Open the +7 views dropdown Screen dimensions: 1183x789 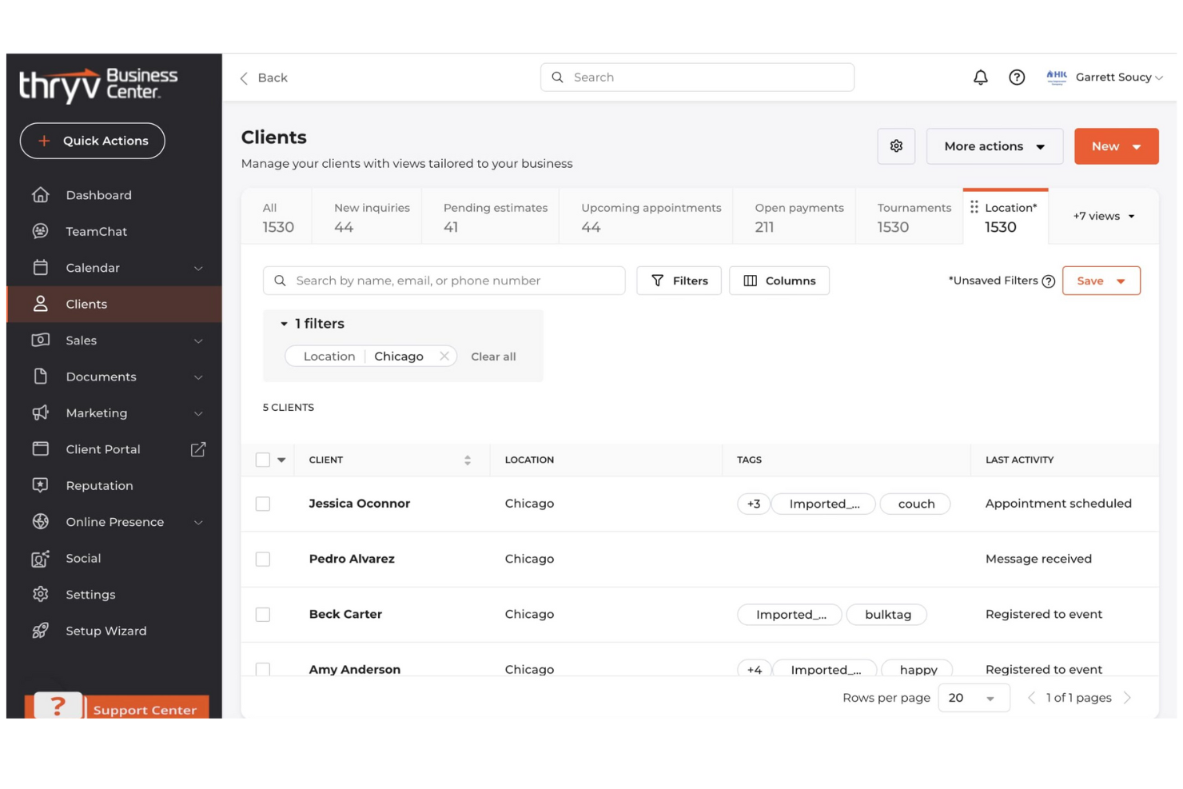1103,216
